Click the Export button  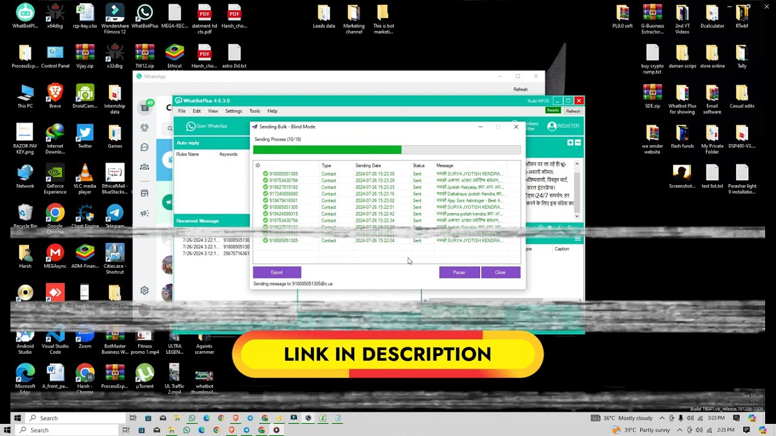pos(277,272)
